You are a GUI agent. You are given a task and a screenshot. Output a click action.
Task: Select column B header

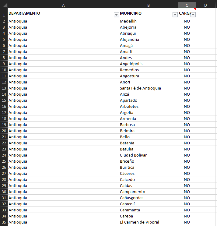(x=148, y=5)
